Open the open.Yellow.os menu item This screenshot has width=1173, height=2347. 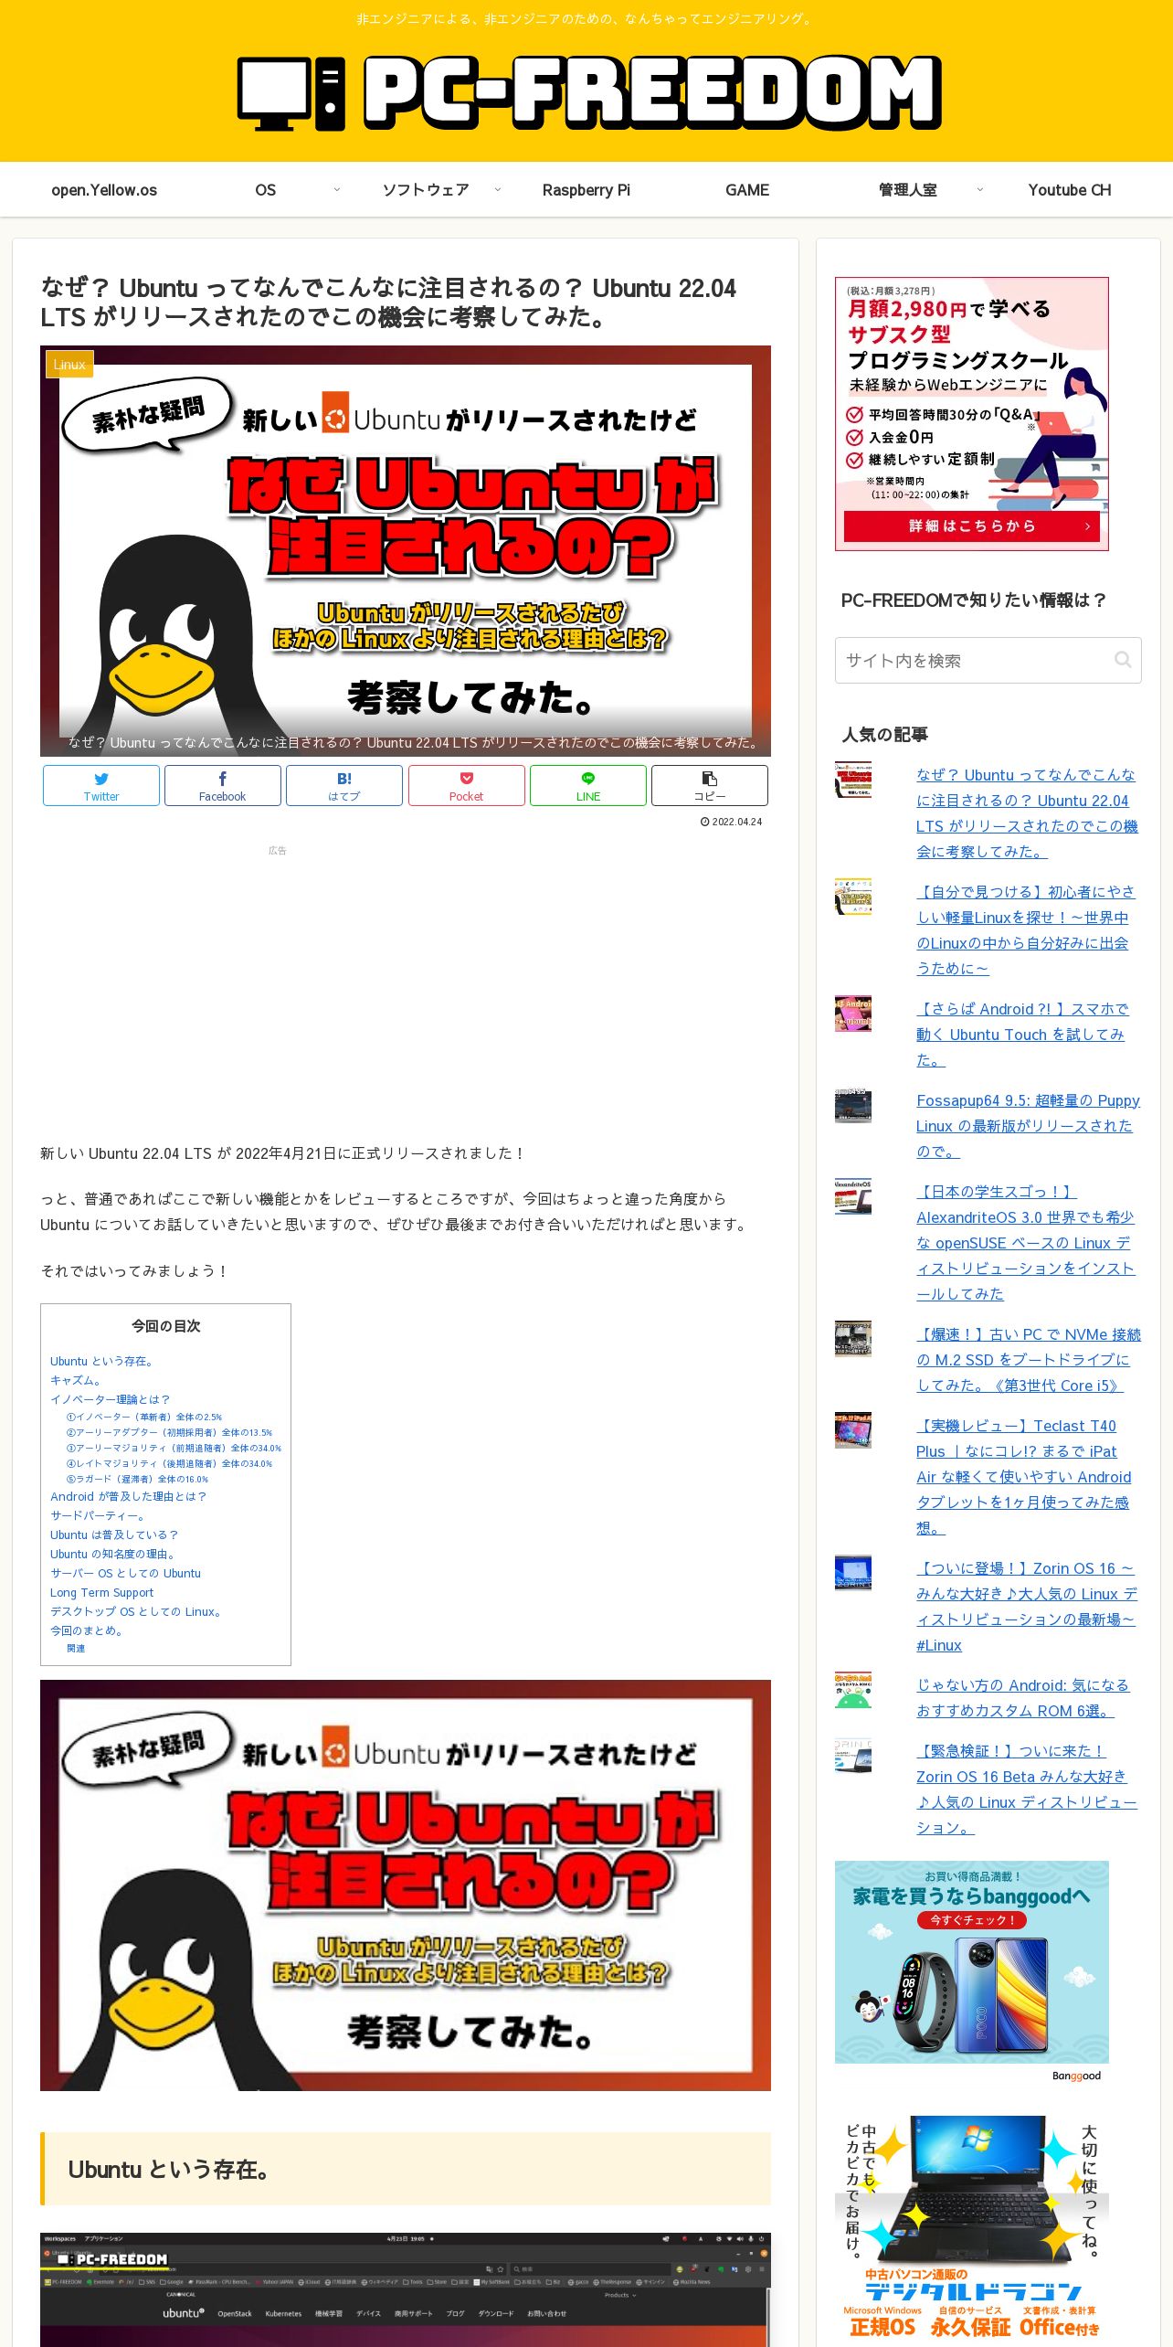click(x=104, y=190)
